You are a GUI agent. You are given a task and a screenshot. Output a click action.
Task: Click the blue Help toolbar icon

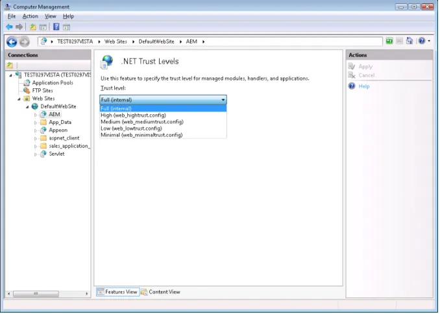(x=56, y=27)
